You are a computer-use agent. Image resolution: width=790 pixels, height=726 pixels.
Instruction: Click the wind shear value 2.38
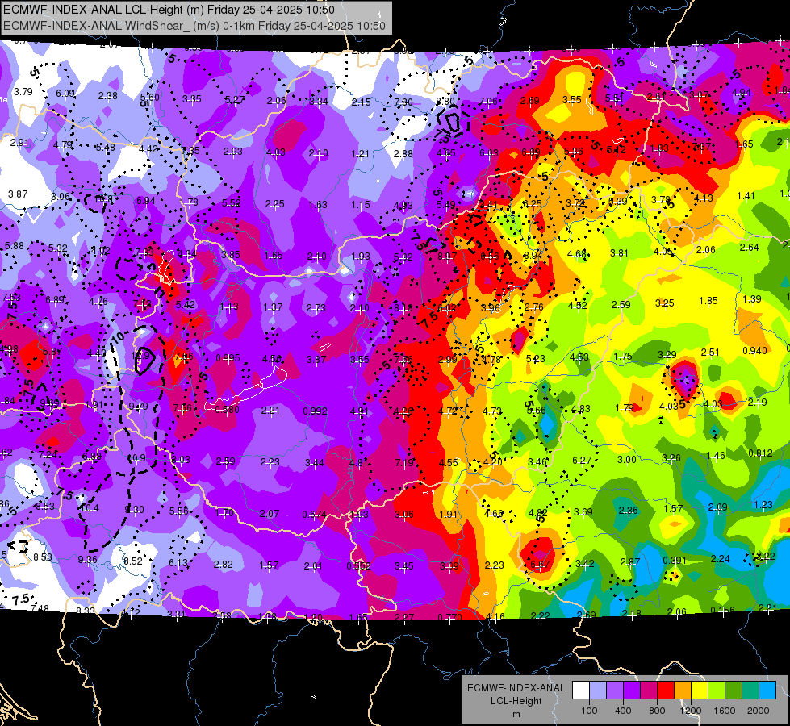pyautogui.click(x=108, y=96)
